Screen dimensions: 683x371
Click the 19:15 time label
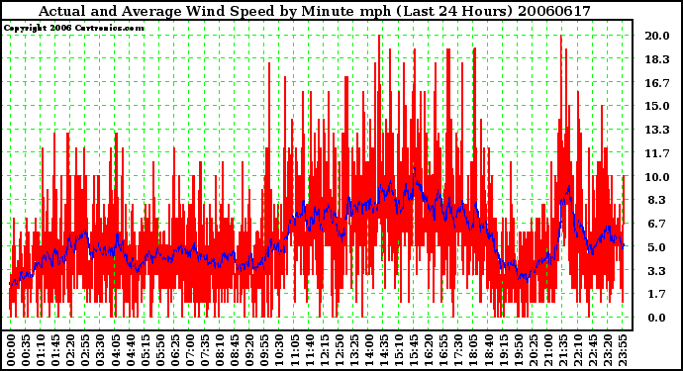[503, 350]
